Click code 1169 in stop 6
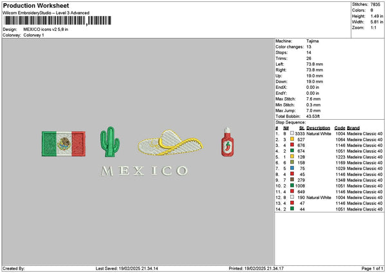The width and height of the screenshot is (386, 273). click(x=340, y=163)
